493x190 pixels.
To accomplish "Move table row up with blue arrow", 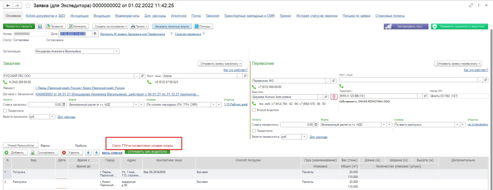I will coord(89,152).
